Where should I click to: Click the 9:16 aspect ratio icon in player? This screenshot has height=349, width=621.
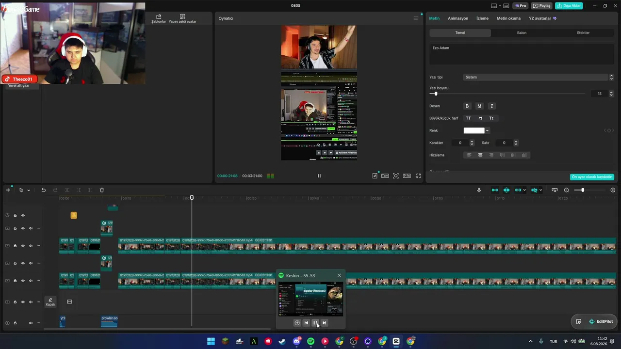coord(407,176)
